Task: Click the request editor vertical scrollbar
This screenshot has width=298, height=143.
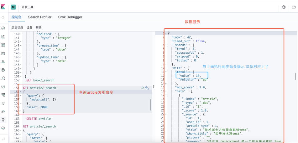Action: coord(150,105)
